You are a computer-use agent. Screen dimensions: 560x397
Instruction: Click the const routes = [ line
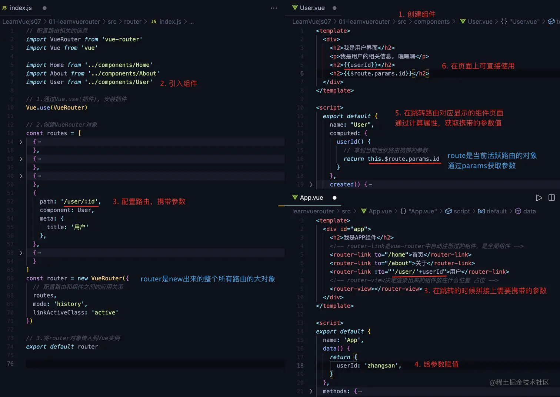point(53,133)
